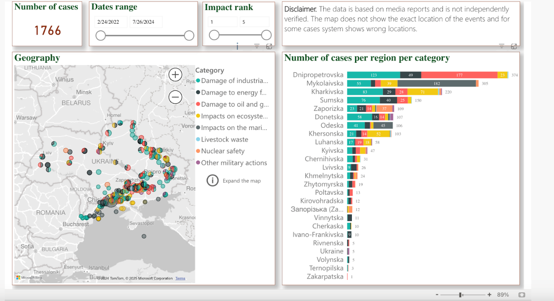Click Dnipropetrovska red segment labeled 177
554x301 pixels.
pyautogui.click(x=459, y=75)
